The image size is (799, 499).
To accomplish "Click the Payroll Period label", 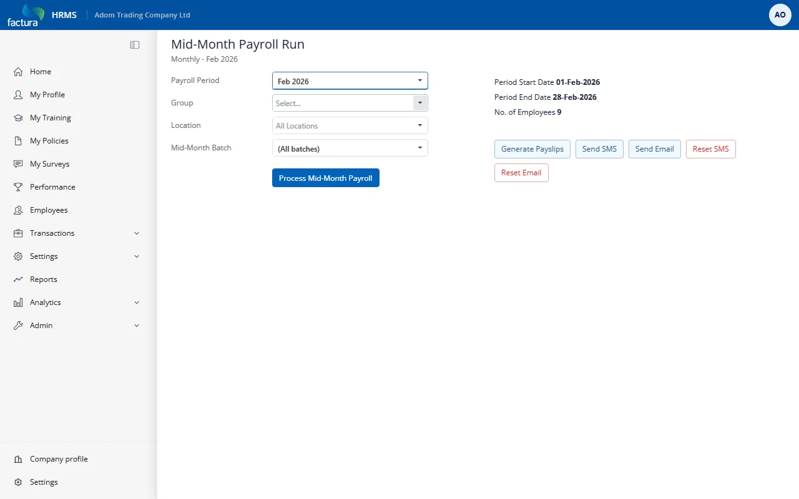I will pyautogui.click(x=195, y=80).
